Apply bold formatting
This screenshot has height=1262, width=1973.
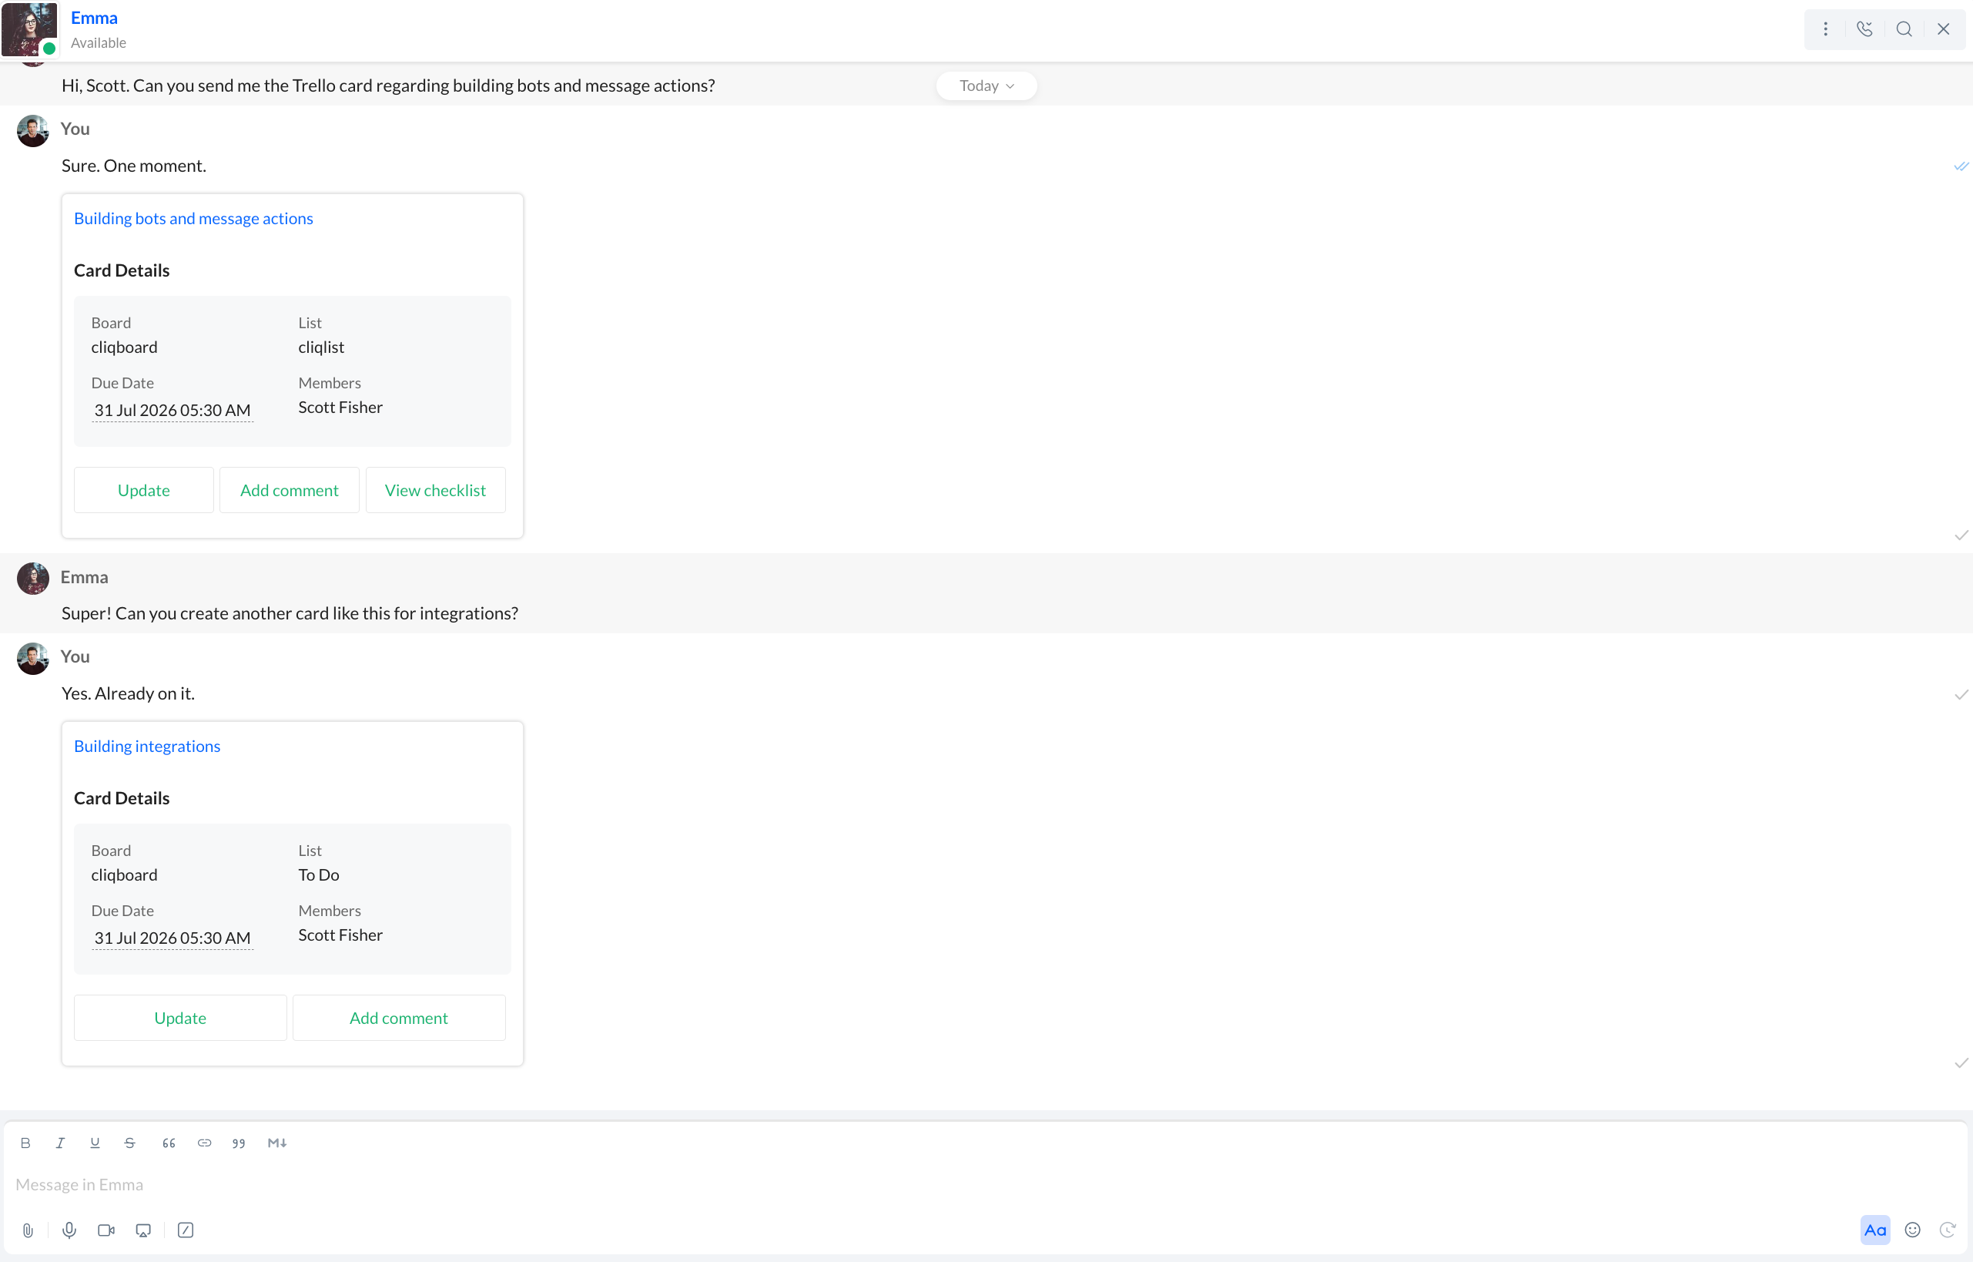tap(25, 1143)
